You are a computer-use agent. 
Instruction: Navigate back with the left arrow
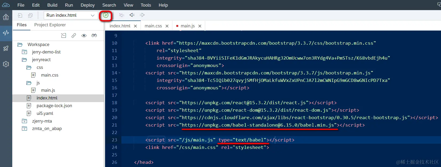pos(132,15)
